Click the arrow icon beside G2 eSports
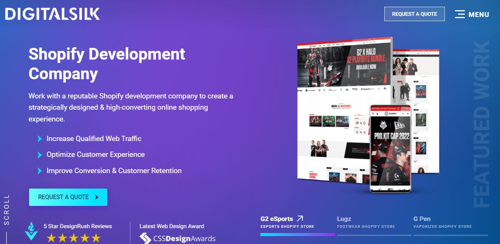The height and width of the screenshot is (244, 500). point(300,218)
